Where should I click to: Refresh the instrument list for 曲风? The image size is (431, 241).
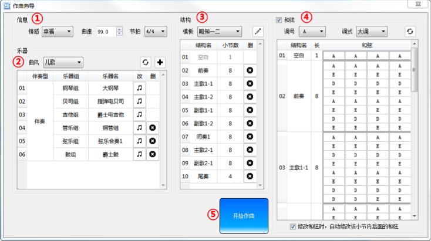pyautogui.click(x=146, y=62)
